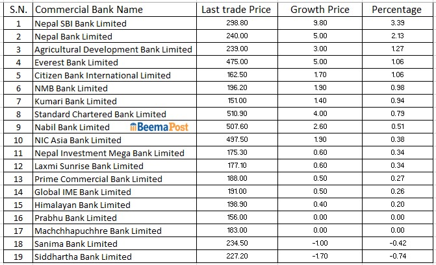Click the Standard Chartered Bank Limited cell
Image resolution: width=436 pixels, height=265 pixels.
coord(100,114)
